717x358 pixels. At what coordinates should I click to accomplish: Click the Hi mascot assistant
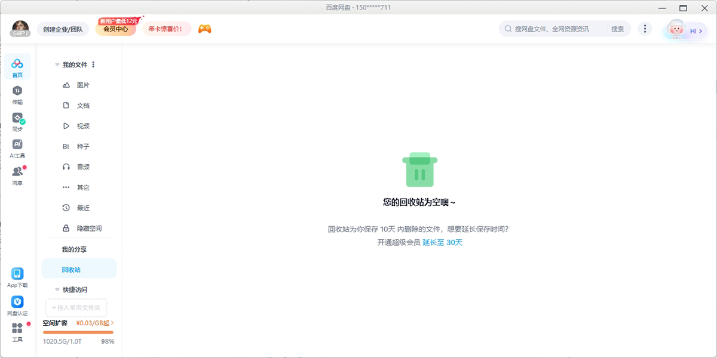685,30
